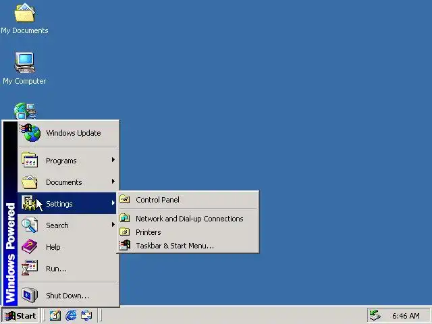This screenshot has width=432, height=324.
Task: Open Control Panel from Settings submenu
Action: point(188,200)
